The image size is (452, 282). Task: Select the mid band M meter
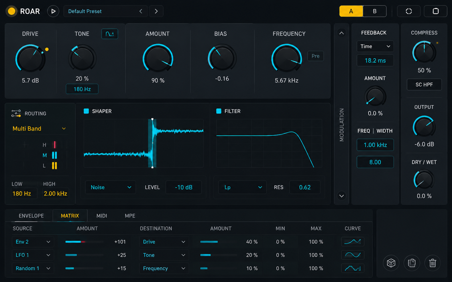point(54,155)
